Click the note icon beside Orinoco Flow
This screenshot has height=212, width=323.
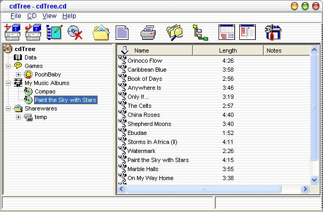click(x=123, y=61)
